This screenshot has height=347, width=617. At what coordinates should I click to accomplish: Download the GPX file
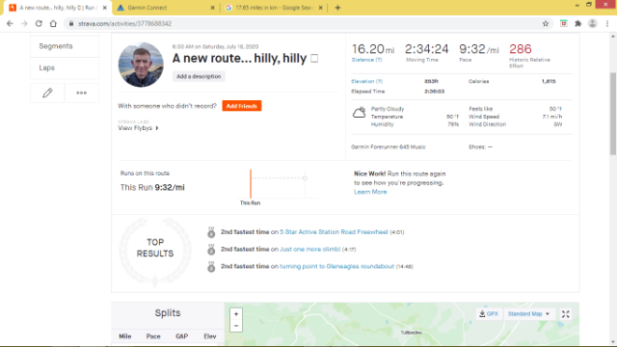[489, 314]
